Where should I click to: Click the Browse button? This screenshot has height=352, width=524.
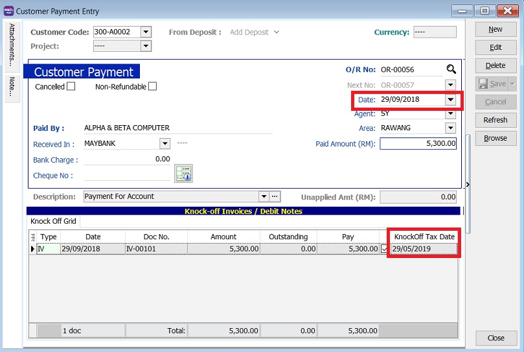496,138
